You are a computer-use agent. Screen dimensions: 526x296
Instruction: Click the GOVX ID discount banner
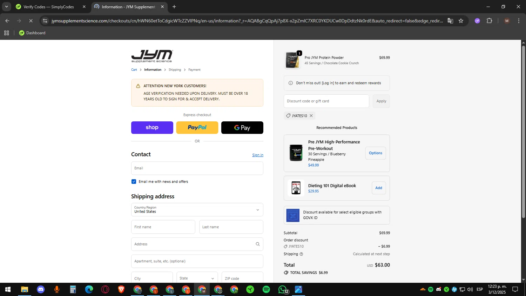337,215
